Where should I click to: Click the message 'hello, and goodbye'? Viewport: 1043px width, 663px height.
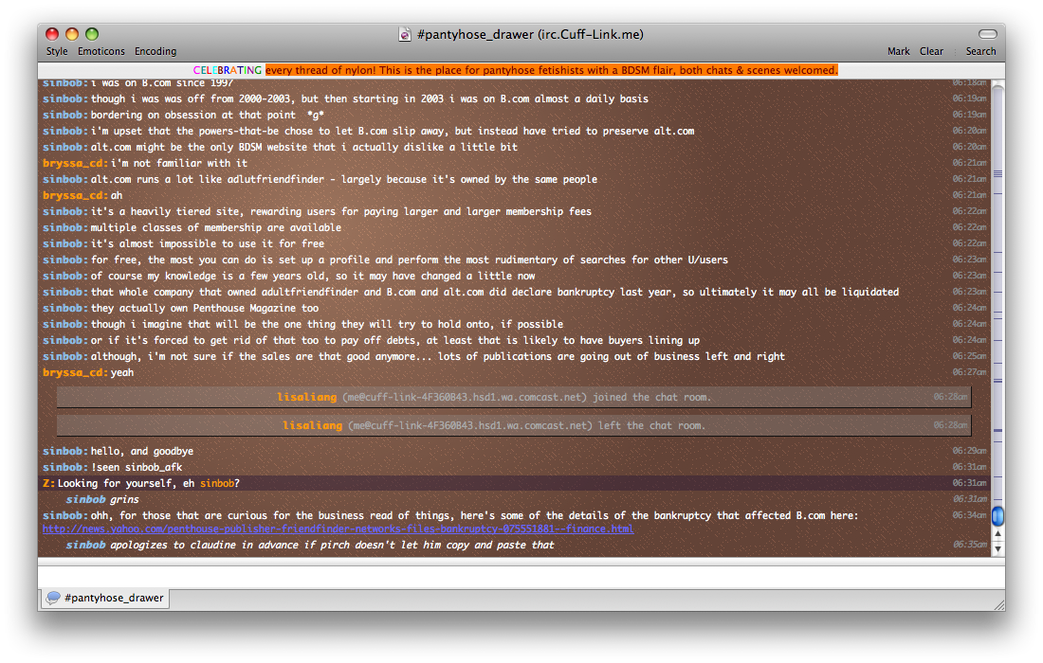(141, 451)
